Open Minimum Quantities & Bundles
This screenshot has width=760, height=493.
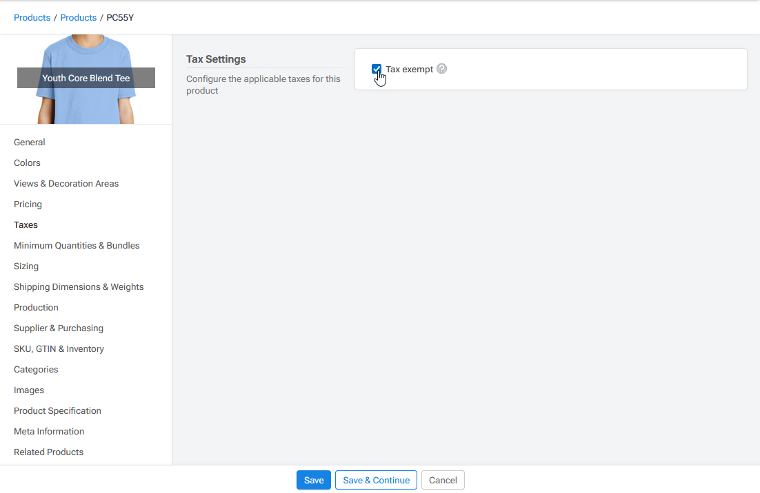click(x=77, y=245)
